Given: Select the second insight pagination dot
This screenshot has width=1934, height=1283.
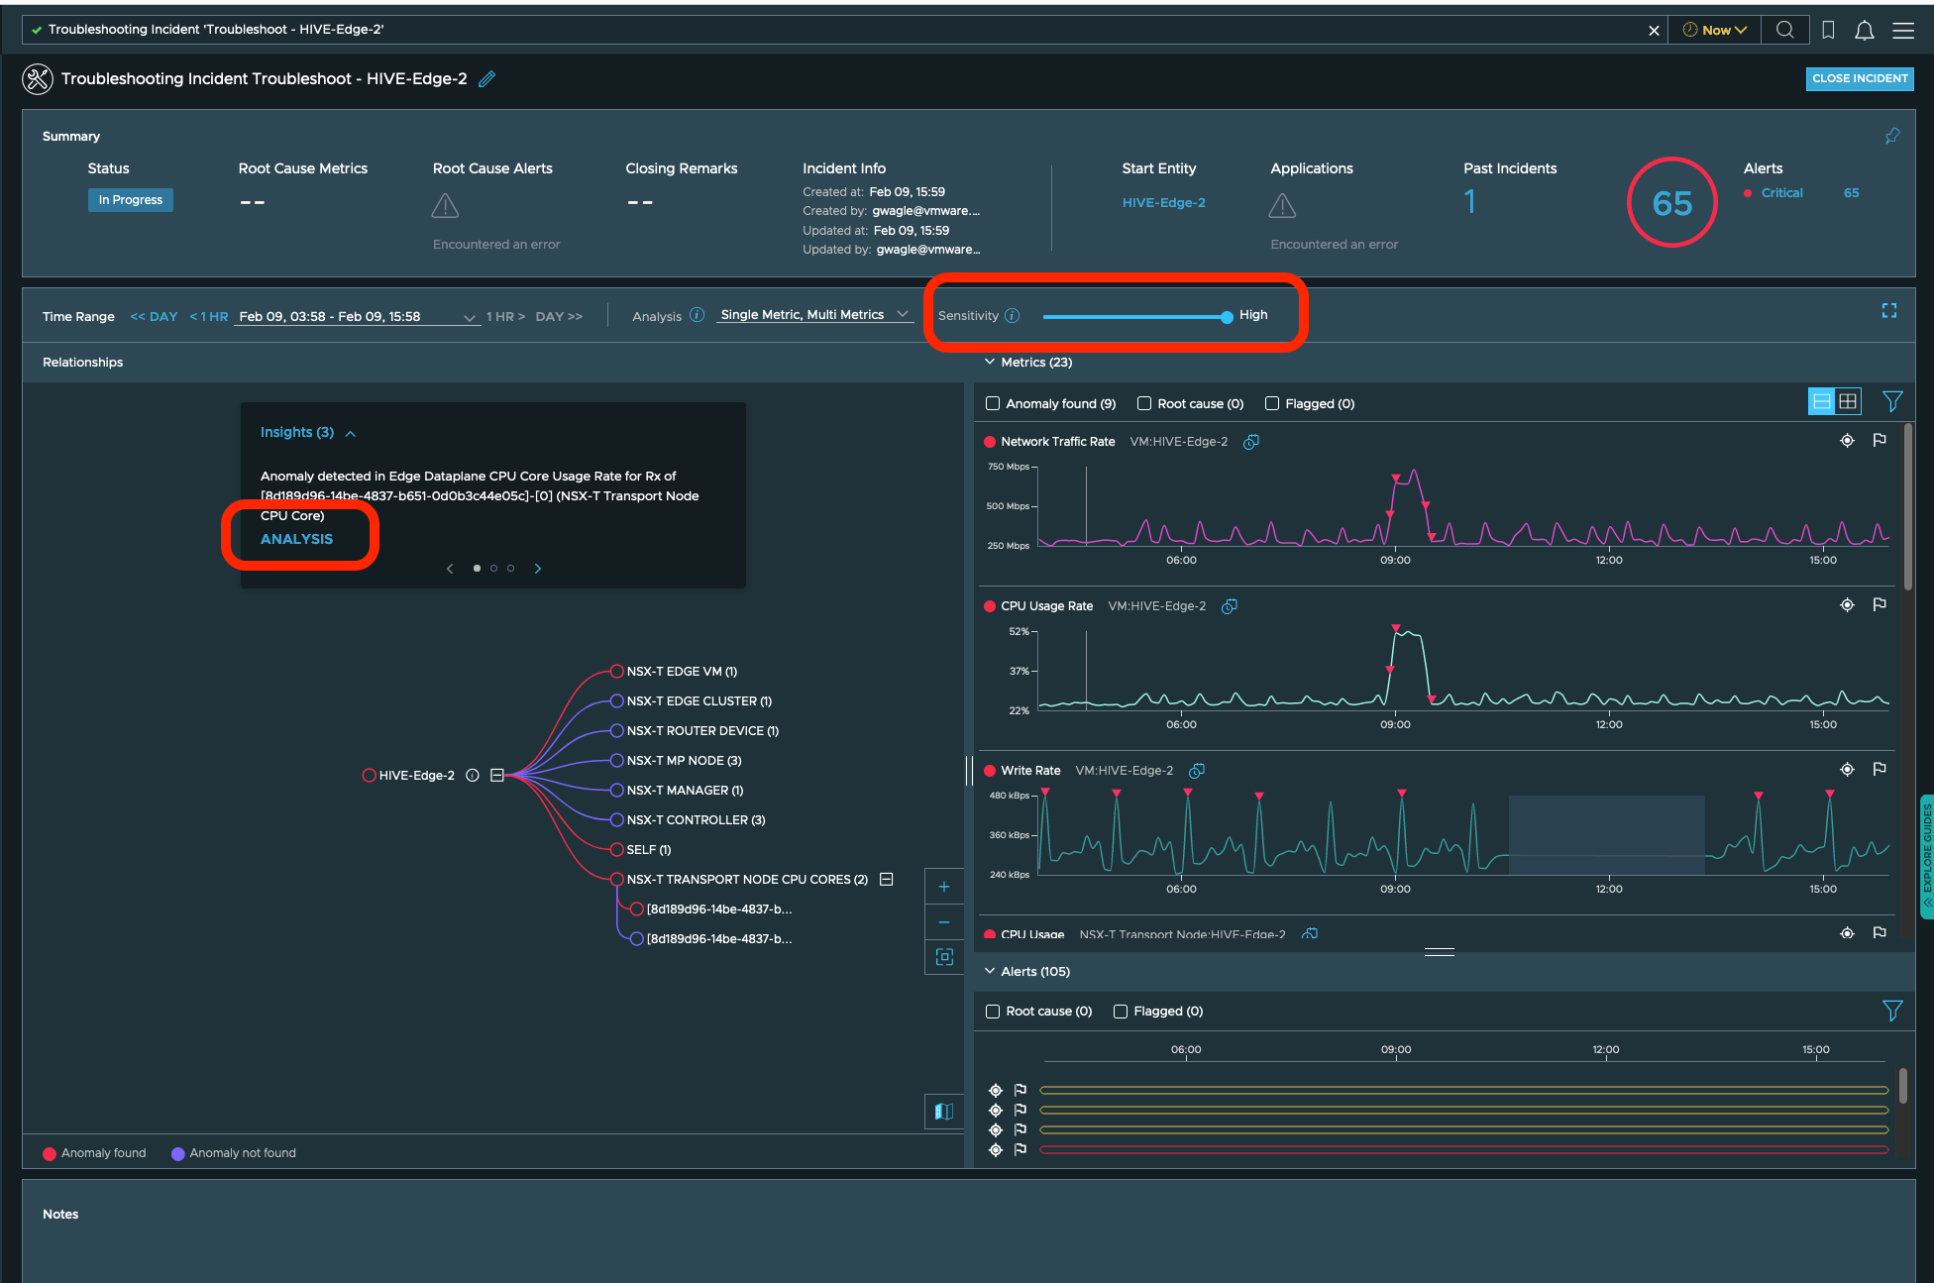Looking at the screenshot, I should click(493, 569).
